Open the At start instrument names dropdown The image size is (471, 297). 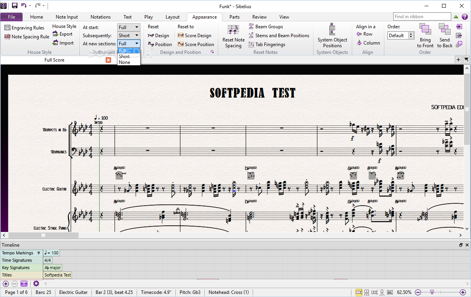tap(128, 27)
